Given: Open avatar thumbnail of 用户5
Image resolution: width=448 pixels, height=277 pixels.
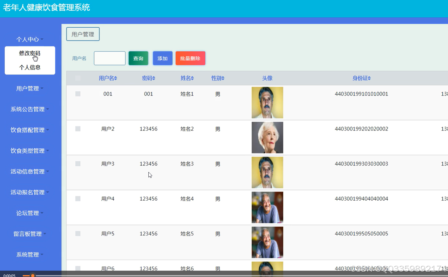Looking at the screenshot, I should [x=267, y=242].
